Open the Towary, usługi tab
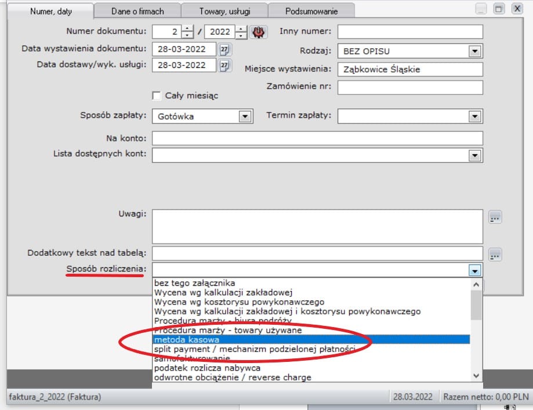The height and width of the screenshot is (410, 533). (224, 11)
